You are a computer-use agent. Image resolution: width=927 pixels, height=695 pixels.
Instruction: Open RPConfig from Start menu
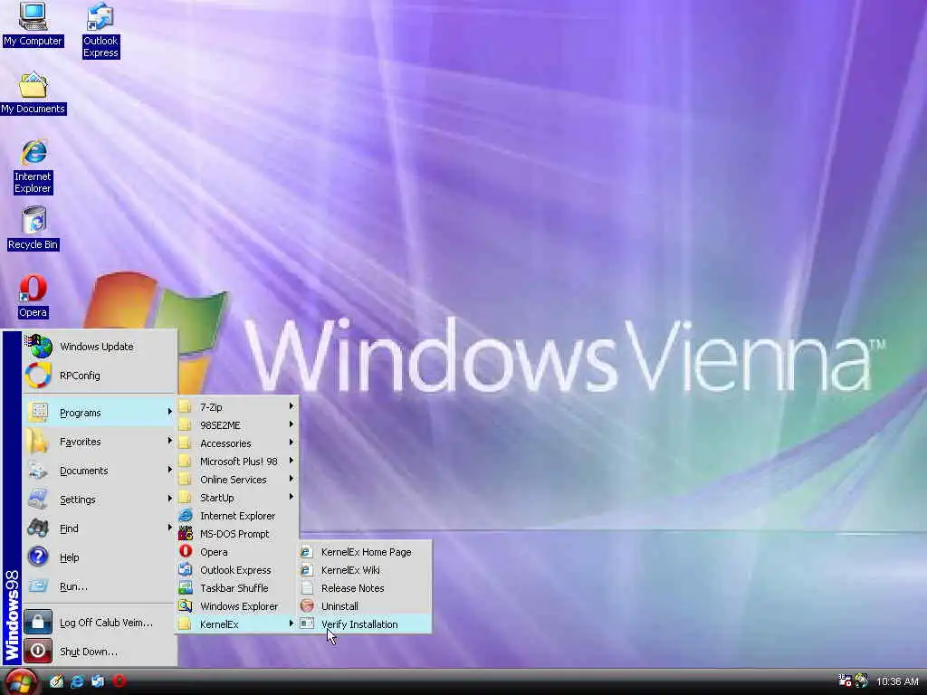[x=100, y=376]
